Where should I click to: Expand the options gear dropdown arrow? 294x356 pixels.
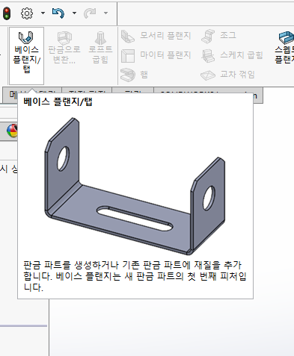[43, 13]
